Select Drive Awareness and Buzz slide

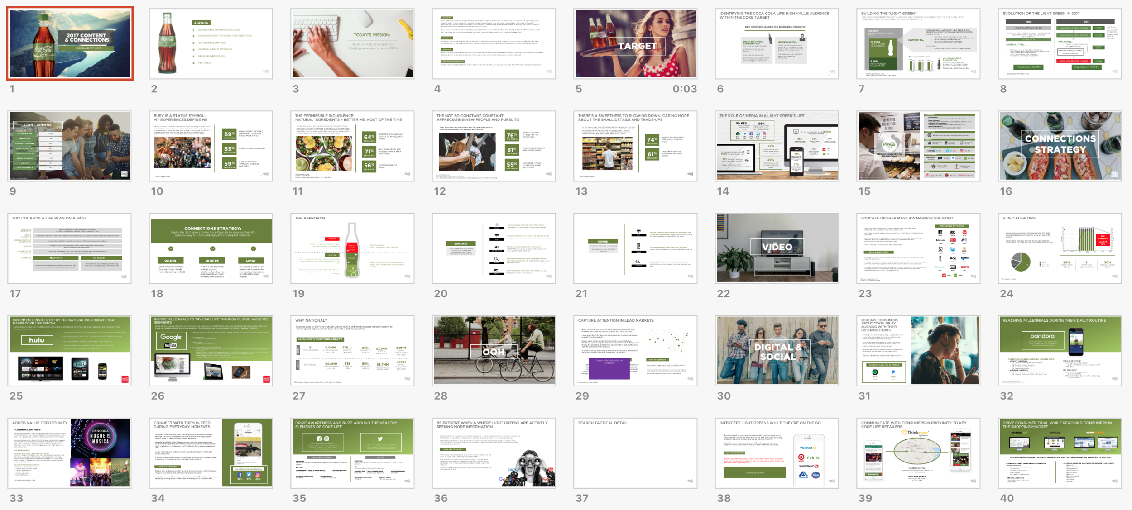(x=352, y=453)
